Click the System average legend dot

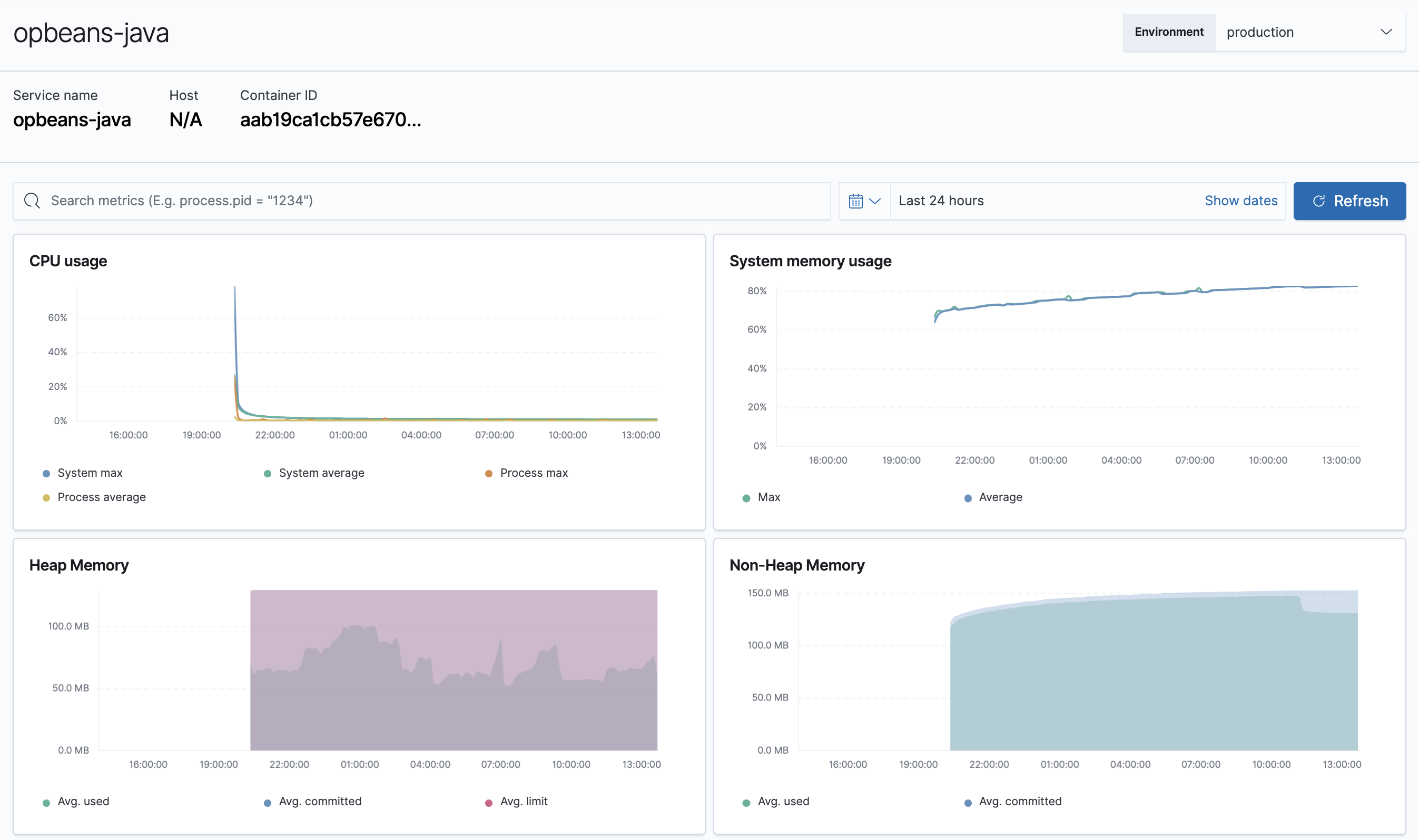[x=268, y=473]
